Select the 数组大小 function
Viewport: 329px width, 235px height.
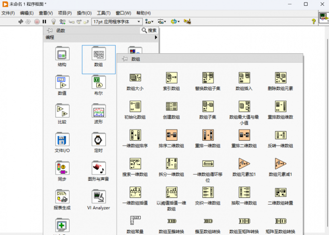[135, 77]
